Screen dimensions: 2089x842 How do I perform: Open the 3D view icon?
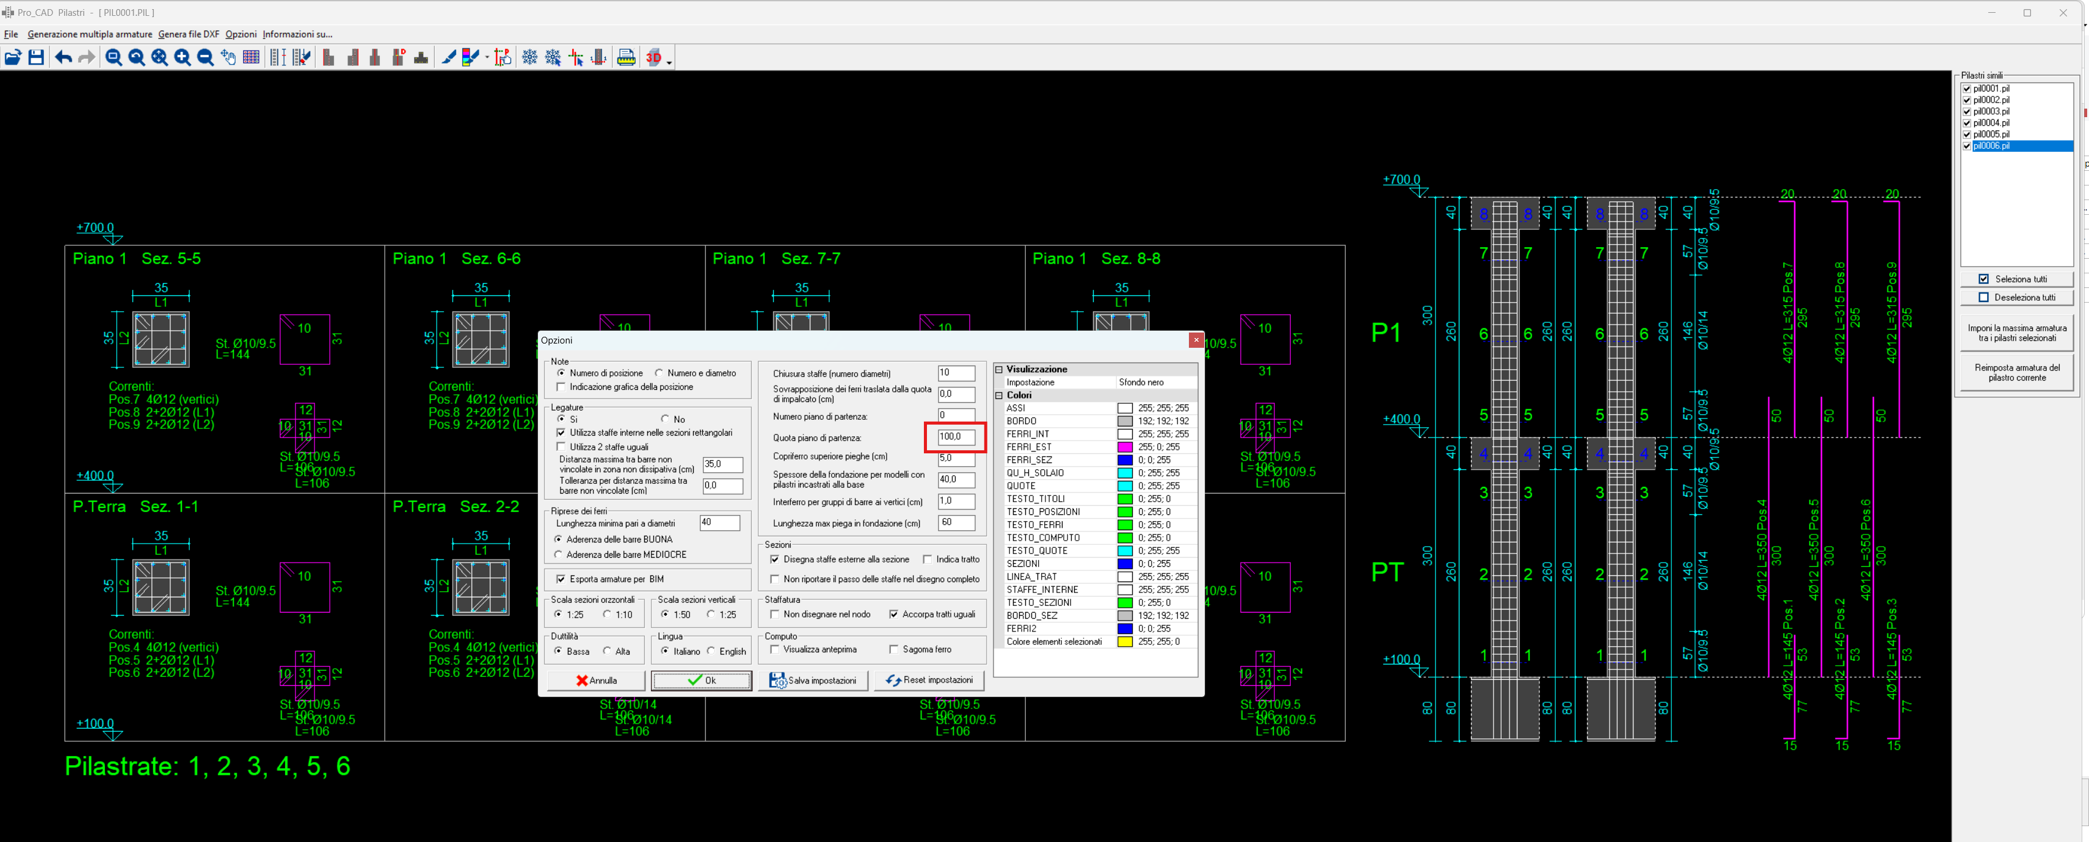coord(653,57)
